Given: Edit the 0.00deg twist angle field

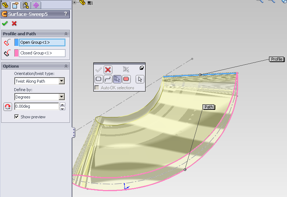Looking at the screenshot, I should coord(36,106).
